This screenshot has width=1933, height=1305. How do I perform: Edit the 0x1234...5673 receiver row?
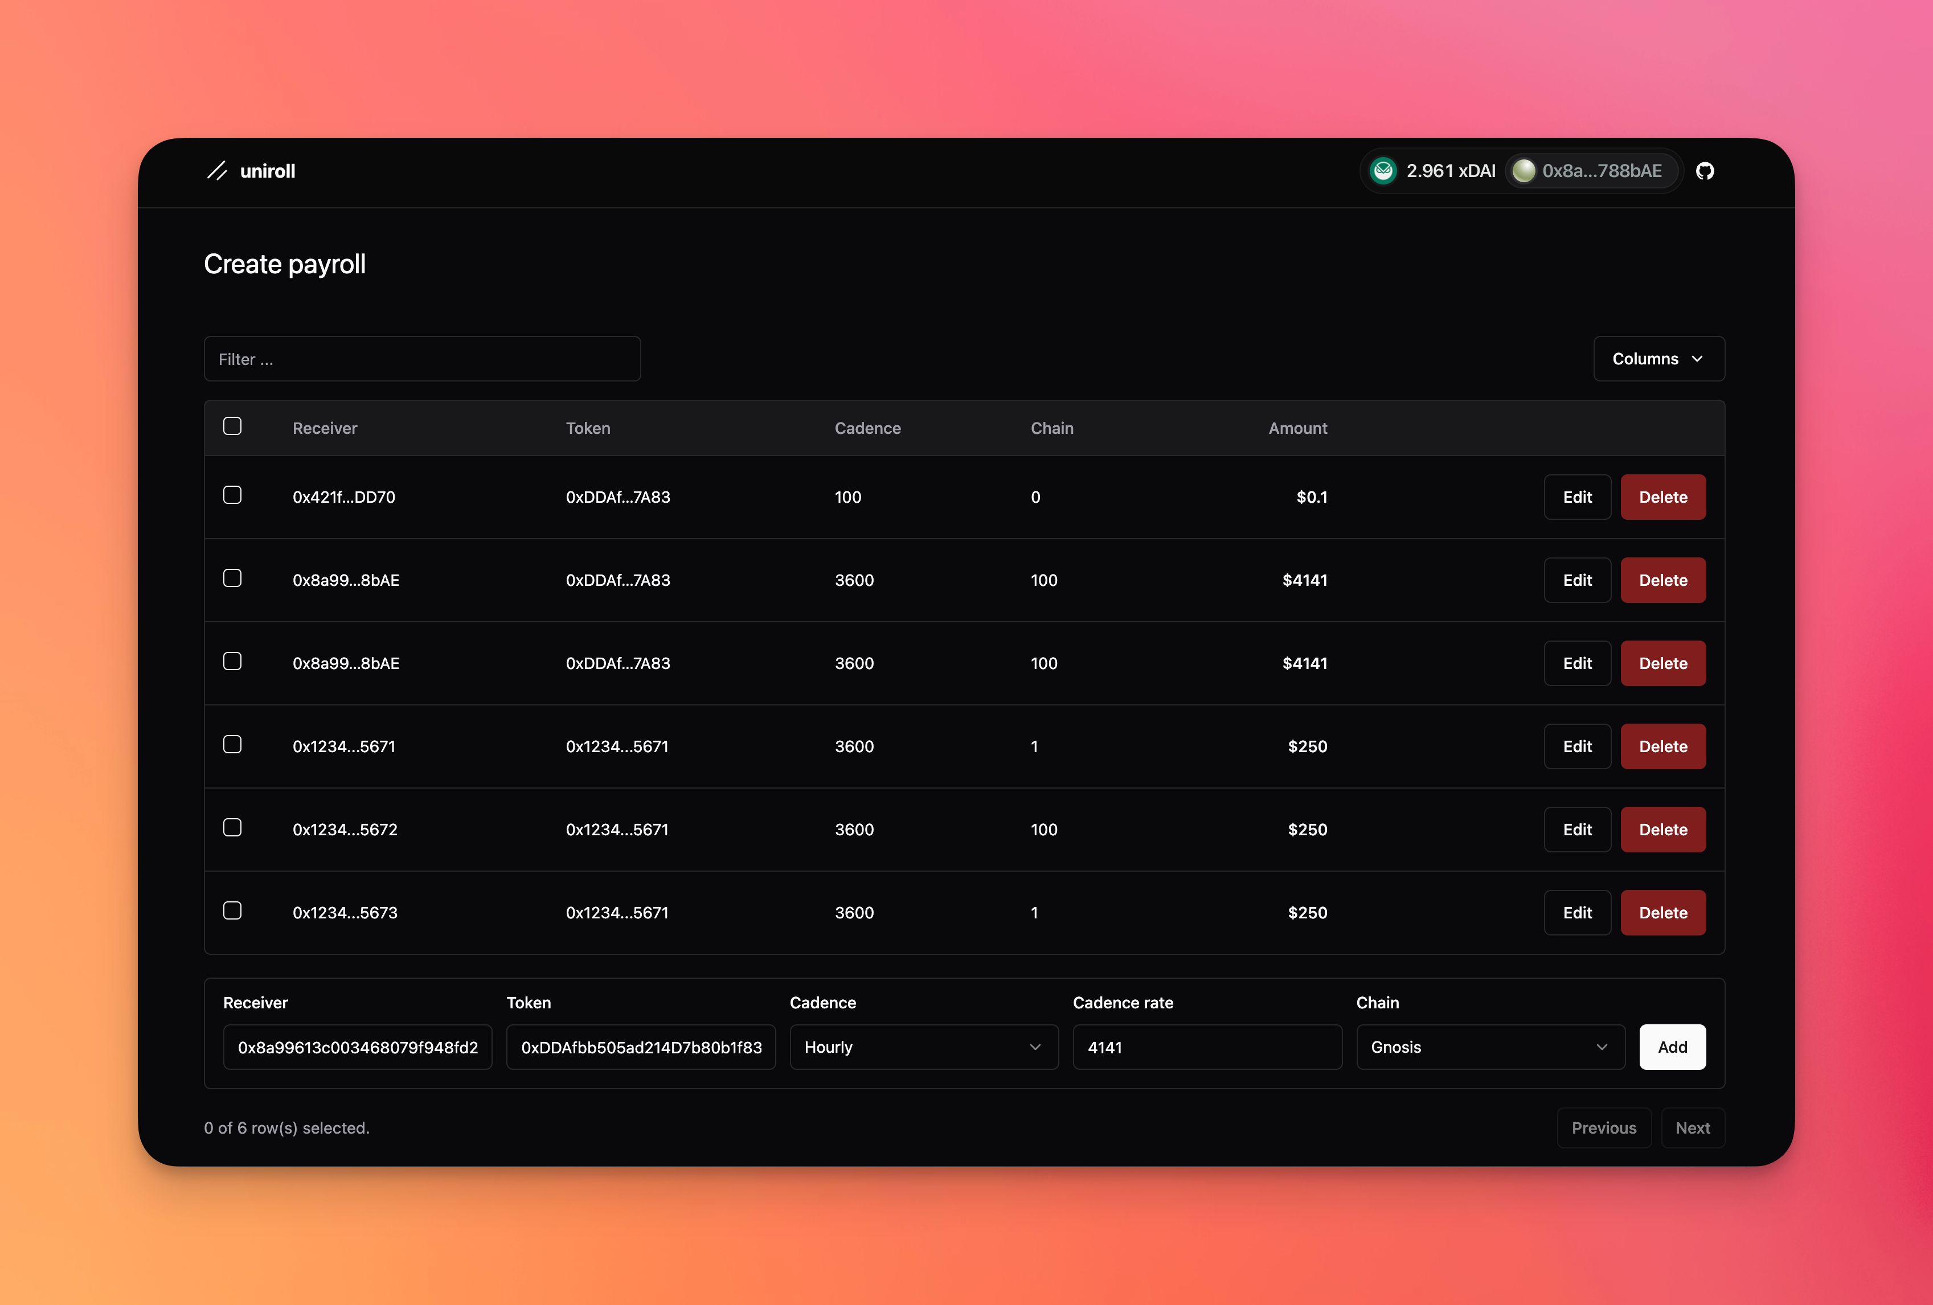click(1577, 913)
